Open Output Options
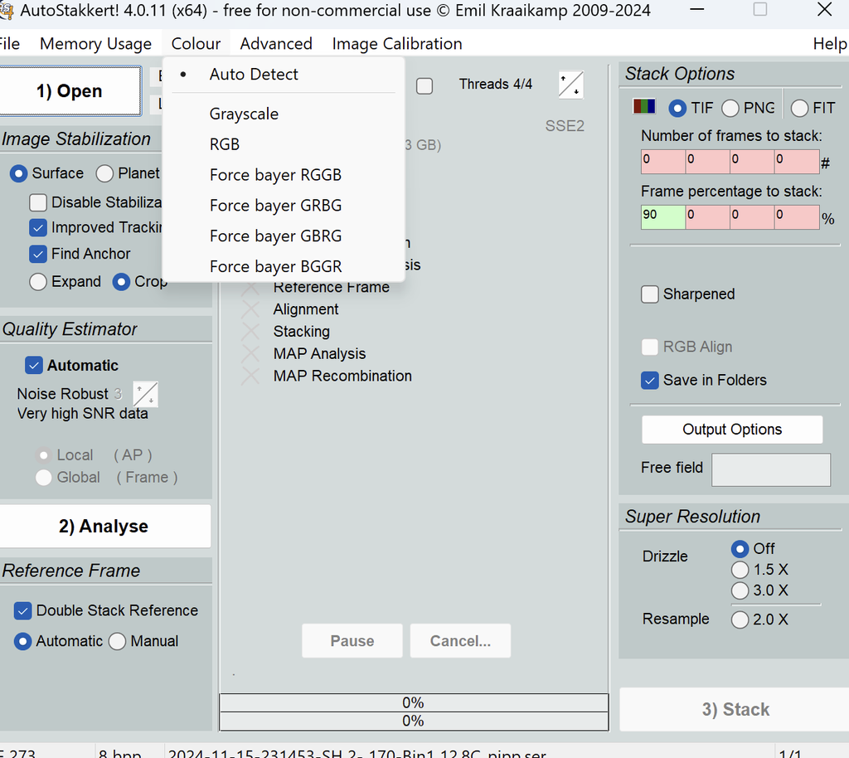849x758 pixels. 732,430
